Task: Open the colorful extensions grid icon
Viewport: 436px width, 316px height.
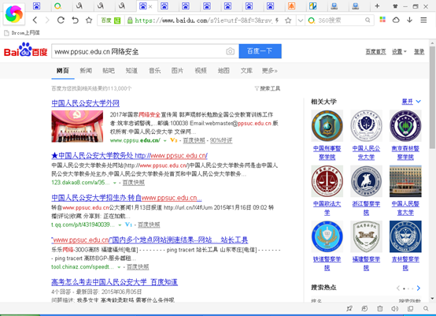Action: [x=382, y=20]
